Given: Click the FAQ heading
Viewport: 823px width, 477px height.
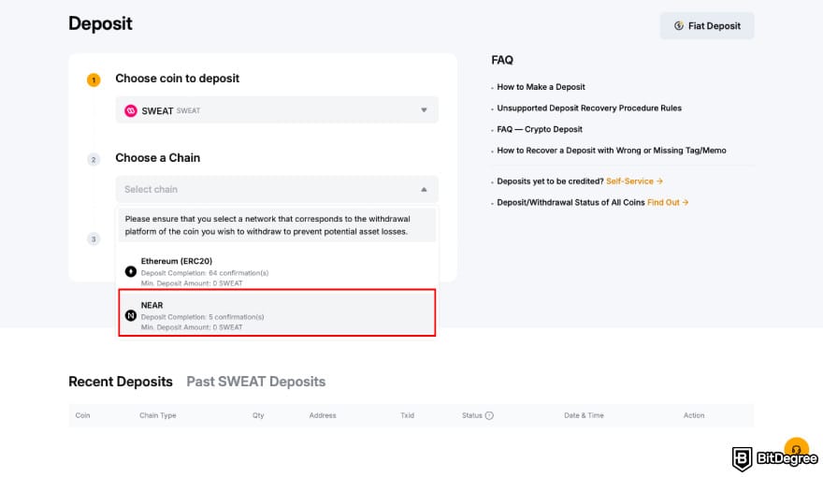Looking at the screenshot, I should click(x=502, y=61).
